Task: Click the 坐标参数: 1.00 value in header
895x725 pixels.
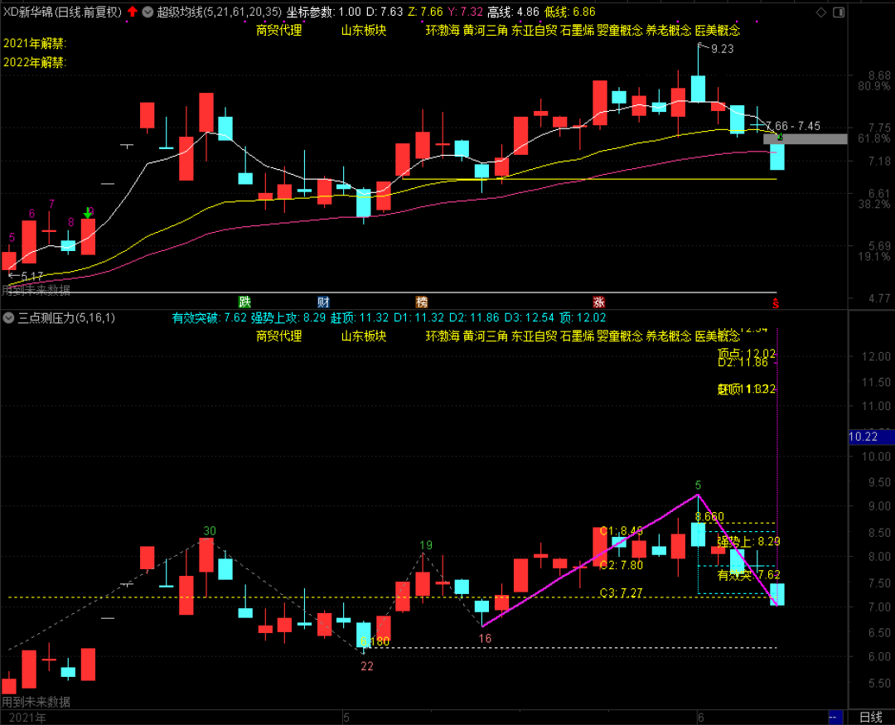Action: pyautogui.click(x=324, y=12)
